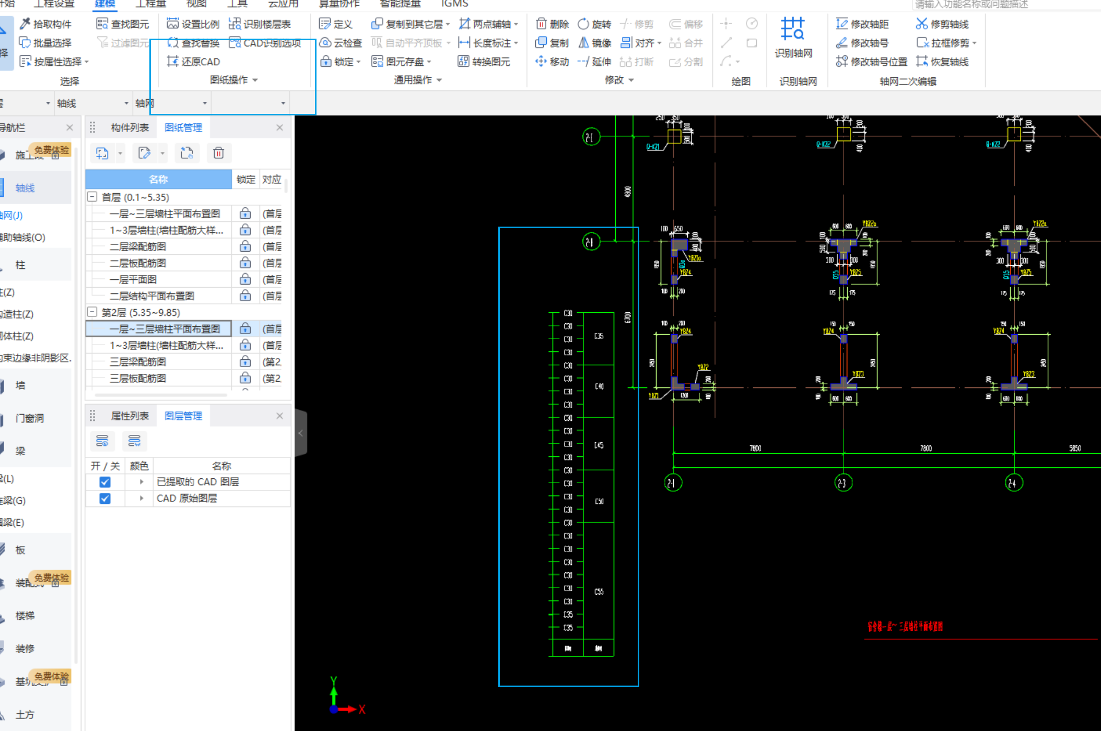Open the 工程设置 ribbon tab

point(54,4)
